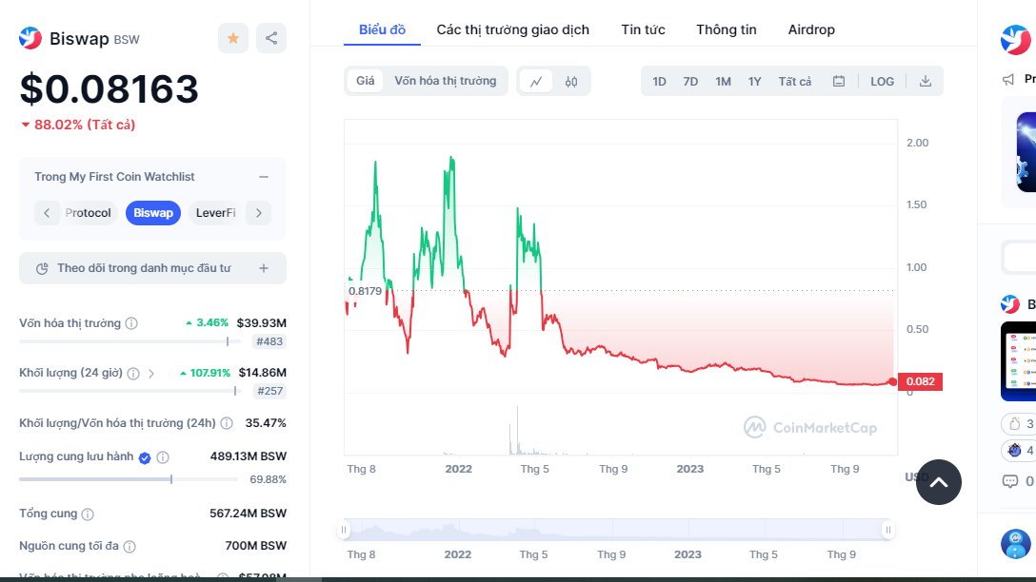Click the #483 market cap rank badge
The height and width of the screenshot is (582, 1036).
(x=269, y=341)
